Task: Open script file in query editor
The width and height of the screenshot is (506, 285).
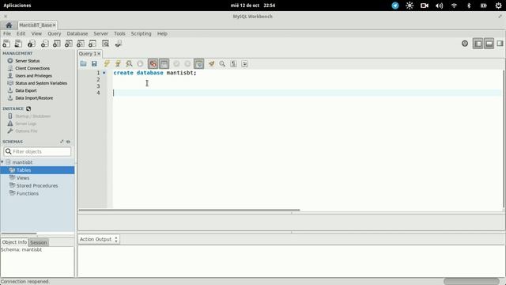Action: point(83,63)
